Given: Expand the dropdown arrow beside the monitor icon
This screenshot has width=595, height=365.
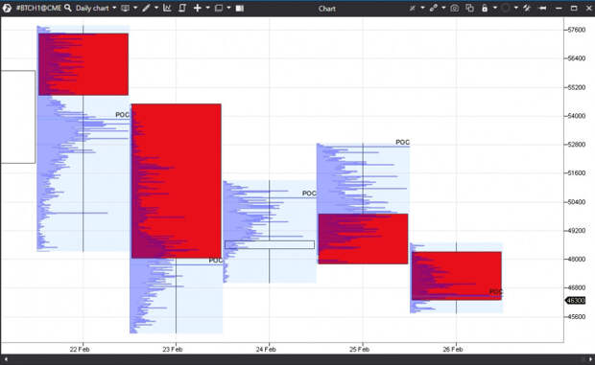Looking at the screenshot, I should click(135, 8).
